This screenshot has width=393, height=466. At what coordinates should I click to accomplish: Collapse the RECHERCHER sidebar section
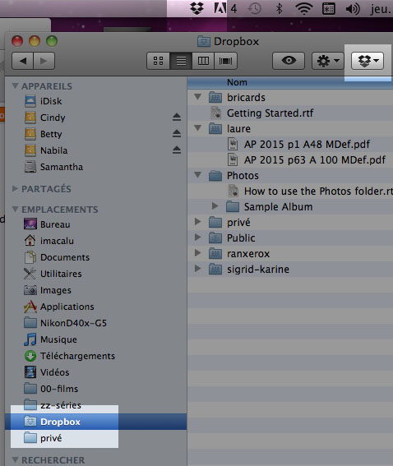coord(15,459)
